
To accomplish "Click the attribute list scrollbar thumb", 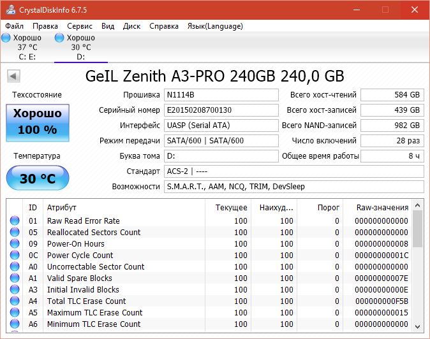I will 417,229.
